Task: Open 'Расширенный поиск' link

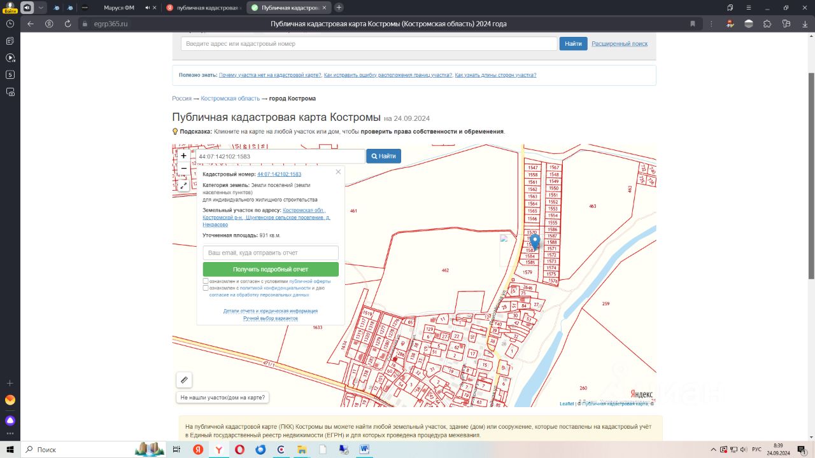Action: click(619, 44)
